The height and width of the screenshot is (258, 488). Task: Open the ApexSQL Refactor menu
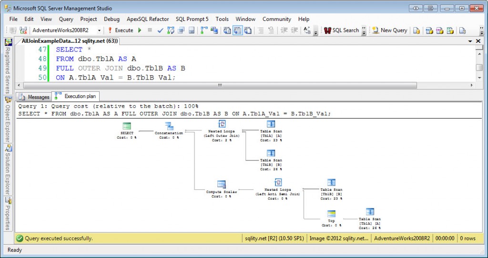click(148, 19)
